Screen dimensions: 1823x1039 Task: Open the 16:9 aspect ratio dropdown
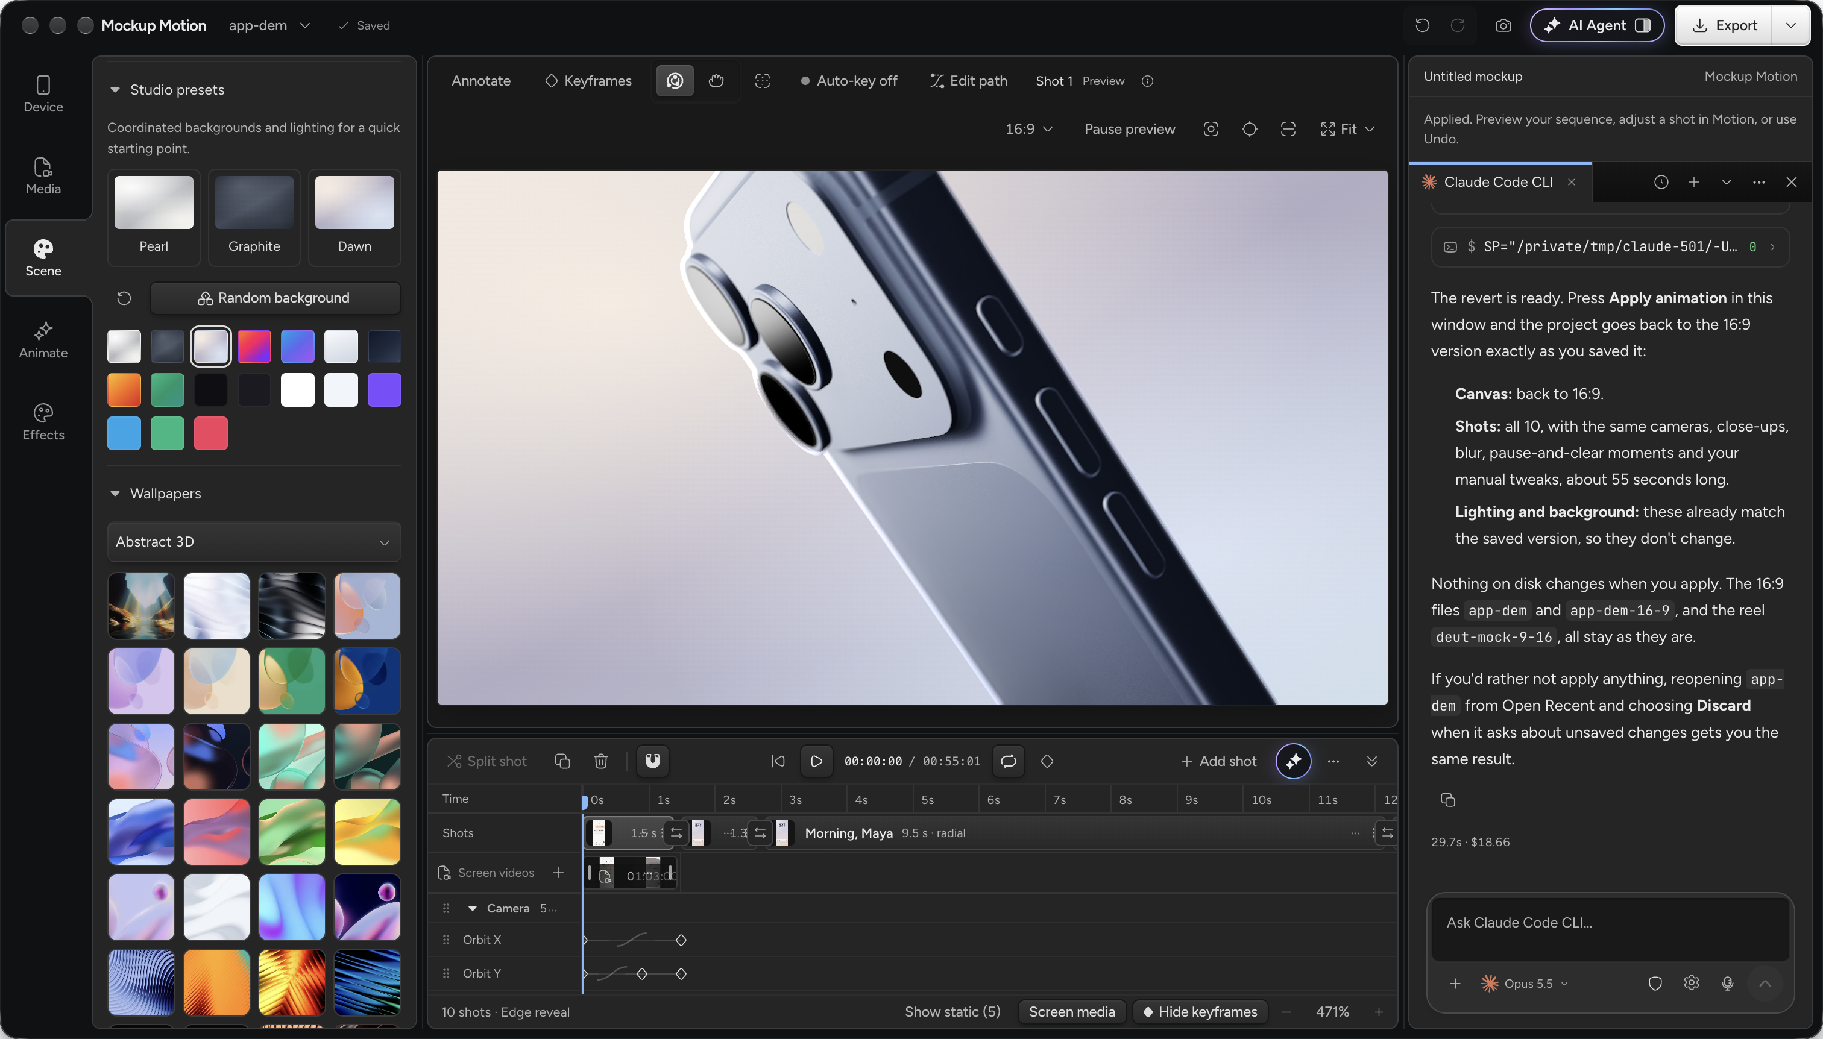pyautogui.click(x=1028, y=129)
